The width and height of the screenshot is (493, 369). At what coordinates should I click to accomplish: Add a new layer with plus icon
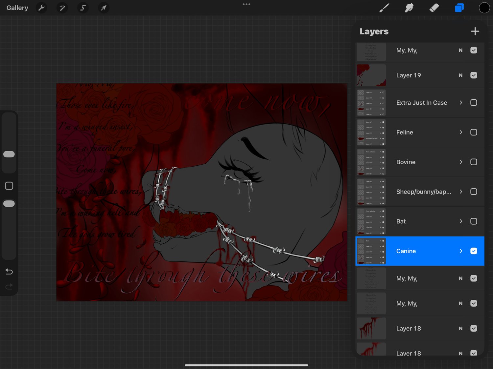[x=475, y=31]
